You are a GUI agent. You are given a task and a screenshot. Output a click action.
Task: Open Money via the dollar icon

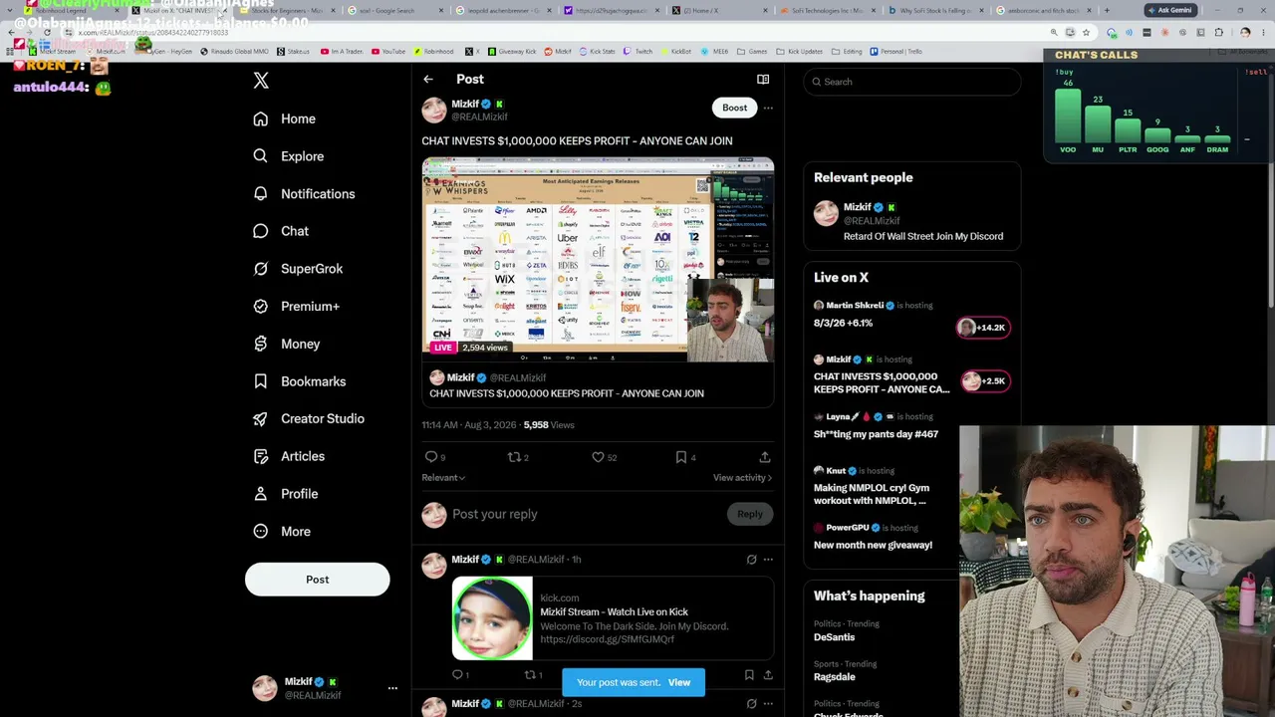point(261,344)
